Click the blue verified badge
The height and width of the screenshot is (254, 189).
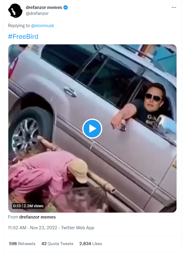(x=66, y=7)
